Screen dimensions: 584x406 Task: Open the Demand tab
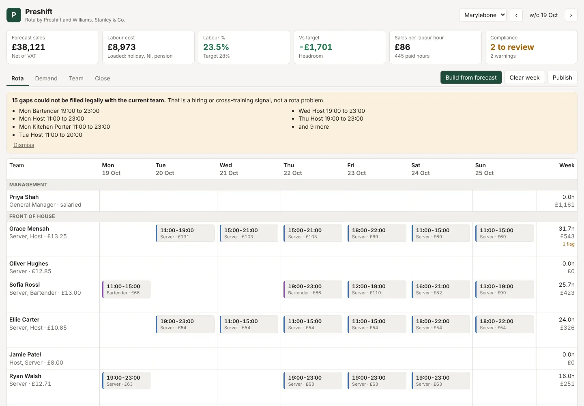tap(46, 78)
